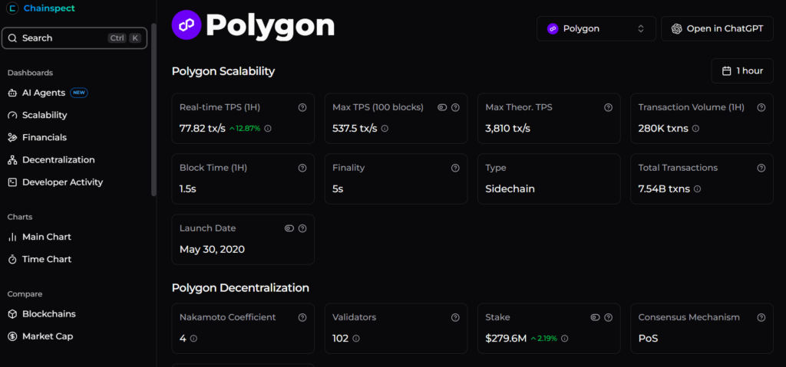This screenshot has width=786, height=367.
Task: Open AI Agents dashboard
Action: click(x=44, y=93)
